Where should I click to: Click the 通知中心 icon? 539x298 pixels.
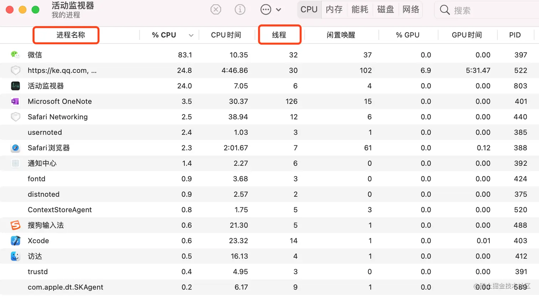15,163
